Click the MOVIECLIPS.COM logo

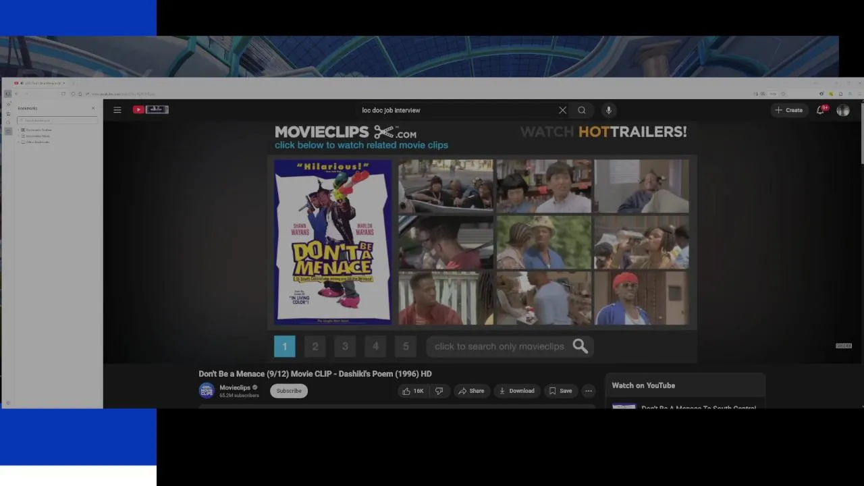[x=346, y=132]
